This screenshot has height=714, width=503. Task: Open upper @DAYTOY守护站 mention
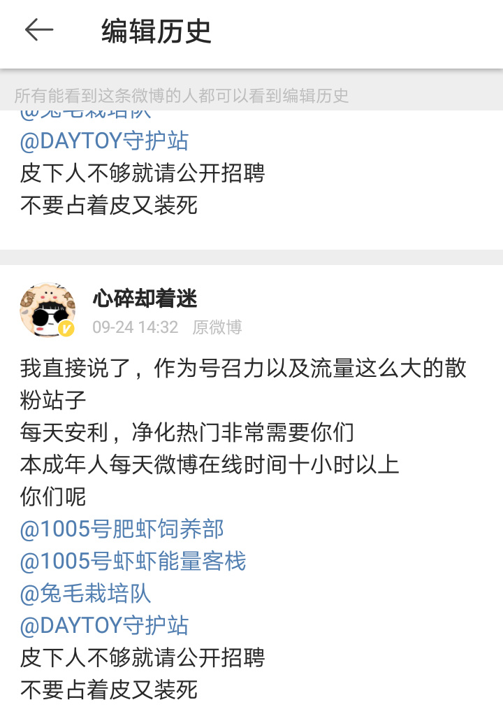coord(104,141)
